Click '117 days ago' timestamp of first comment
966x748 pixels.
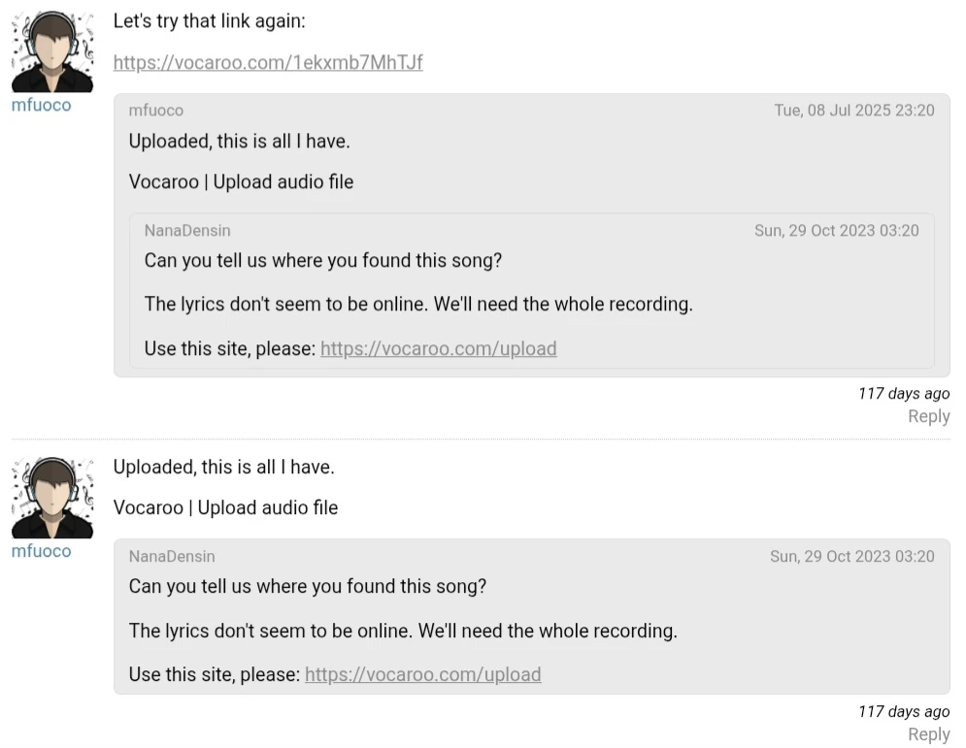click(x=903, y=393)
